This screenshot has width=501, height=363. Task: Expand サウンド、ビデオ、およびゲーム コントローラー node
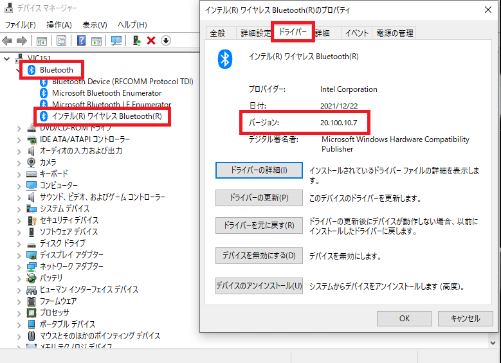[x=19, y=198]
